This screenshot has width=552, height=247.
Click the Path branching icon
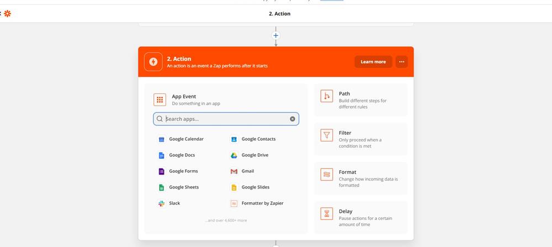point(327,96)
